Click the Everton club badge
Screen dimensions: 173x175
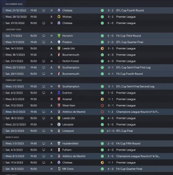(59, 93)
